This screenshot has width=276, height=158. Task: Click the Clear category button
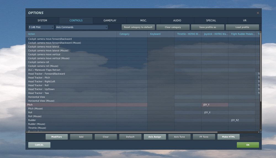(x=173, y=27)
